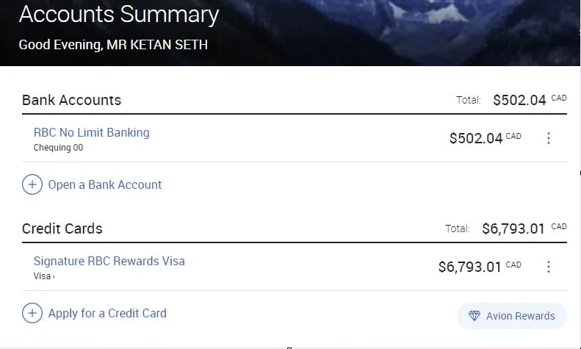Open Signature RBC Rewards Visa details
The width and height of the screenshot is (581, 349).
tap(109, 261)
